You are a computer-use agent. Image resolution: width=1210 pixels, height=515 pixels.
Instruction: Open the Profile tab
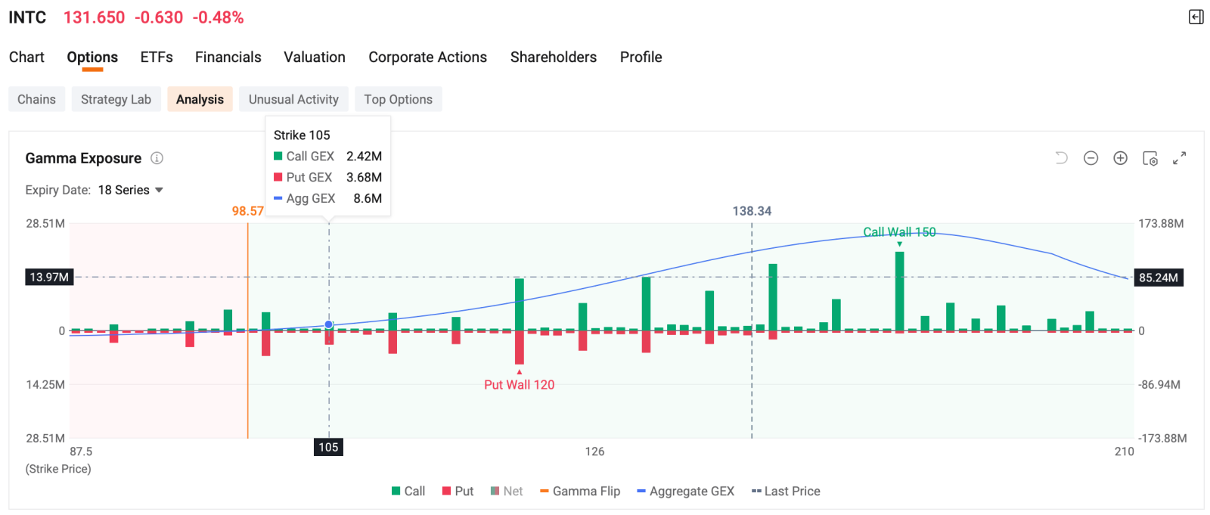point(641,57)
